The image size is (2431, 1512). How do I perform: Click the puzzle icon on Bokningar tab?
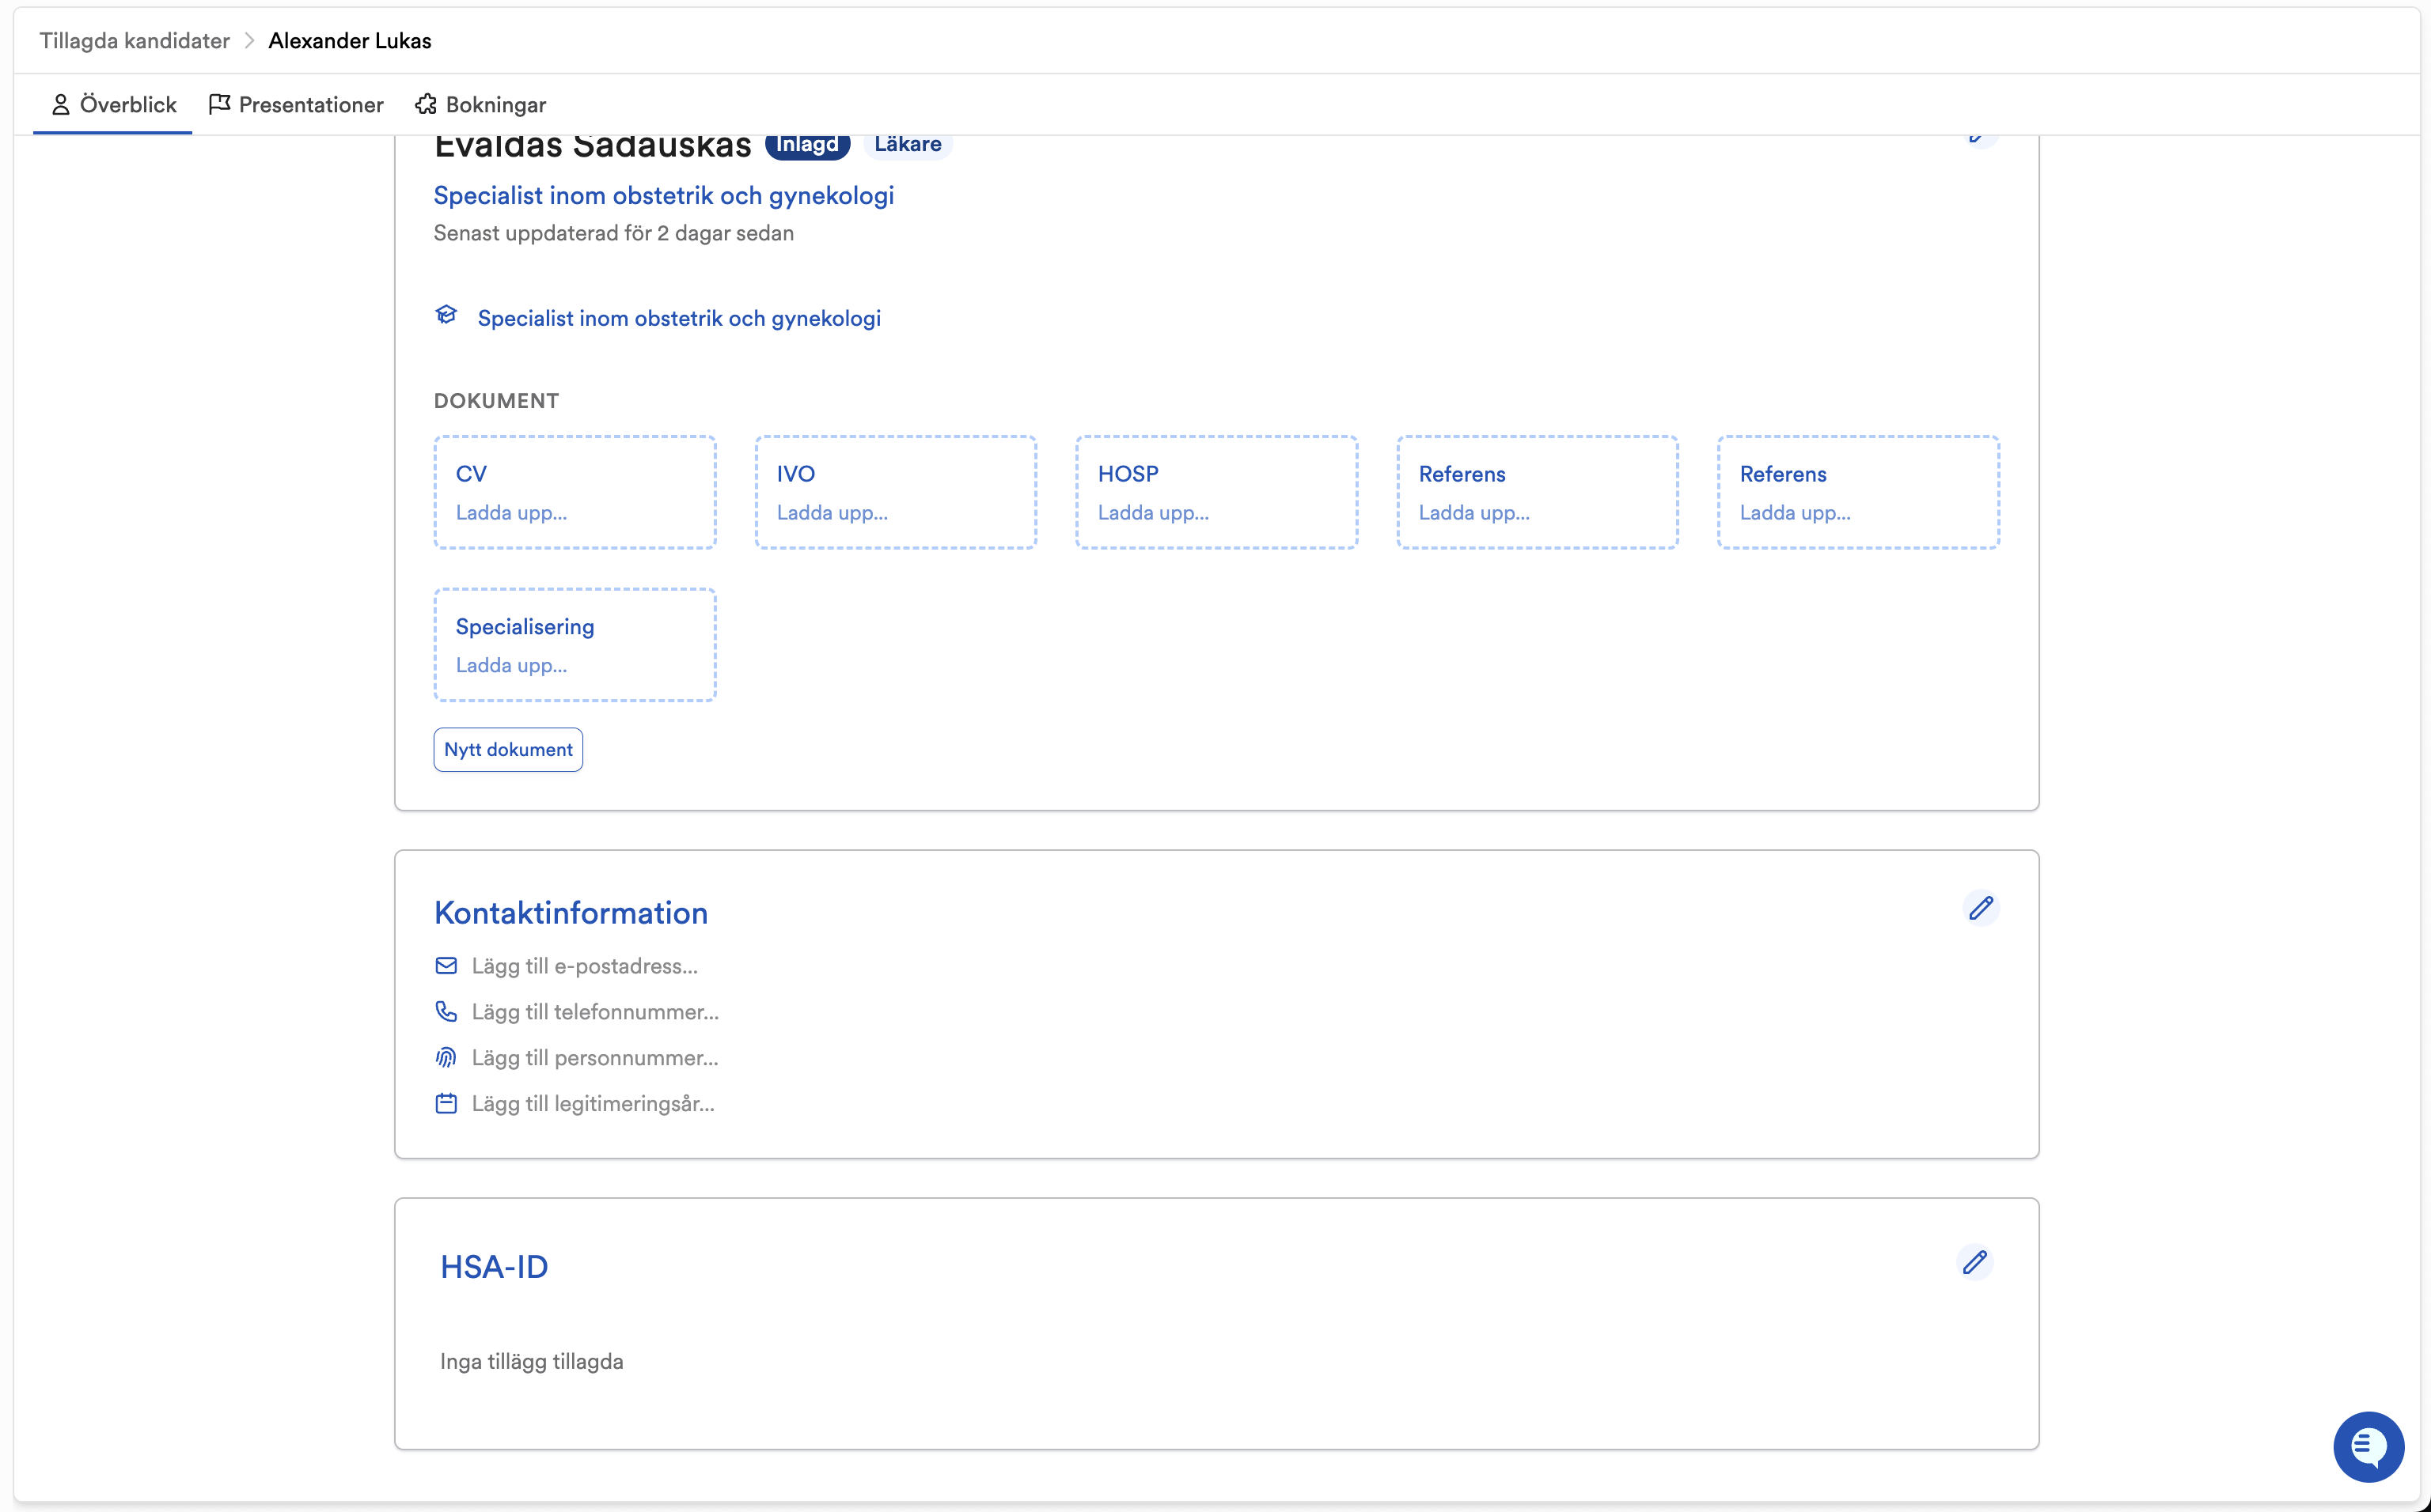tap(427, 104)
